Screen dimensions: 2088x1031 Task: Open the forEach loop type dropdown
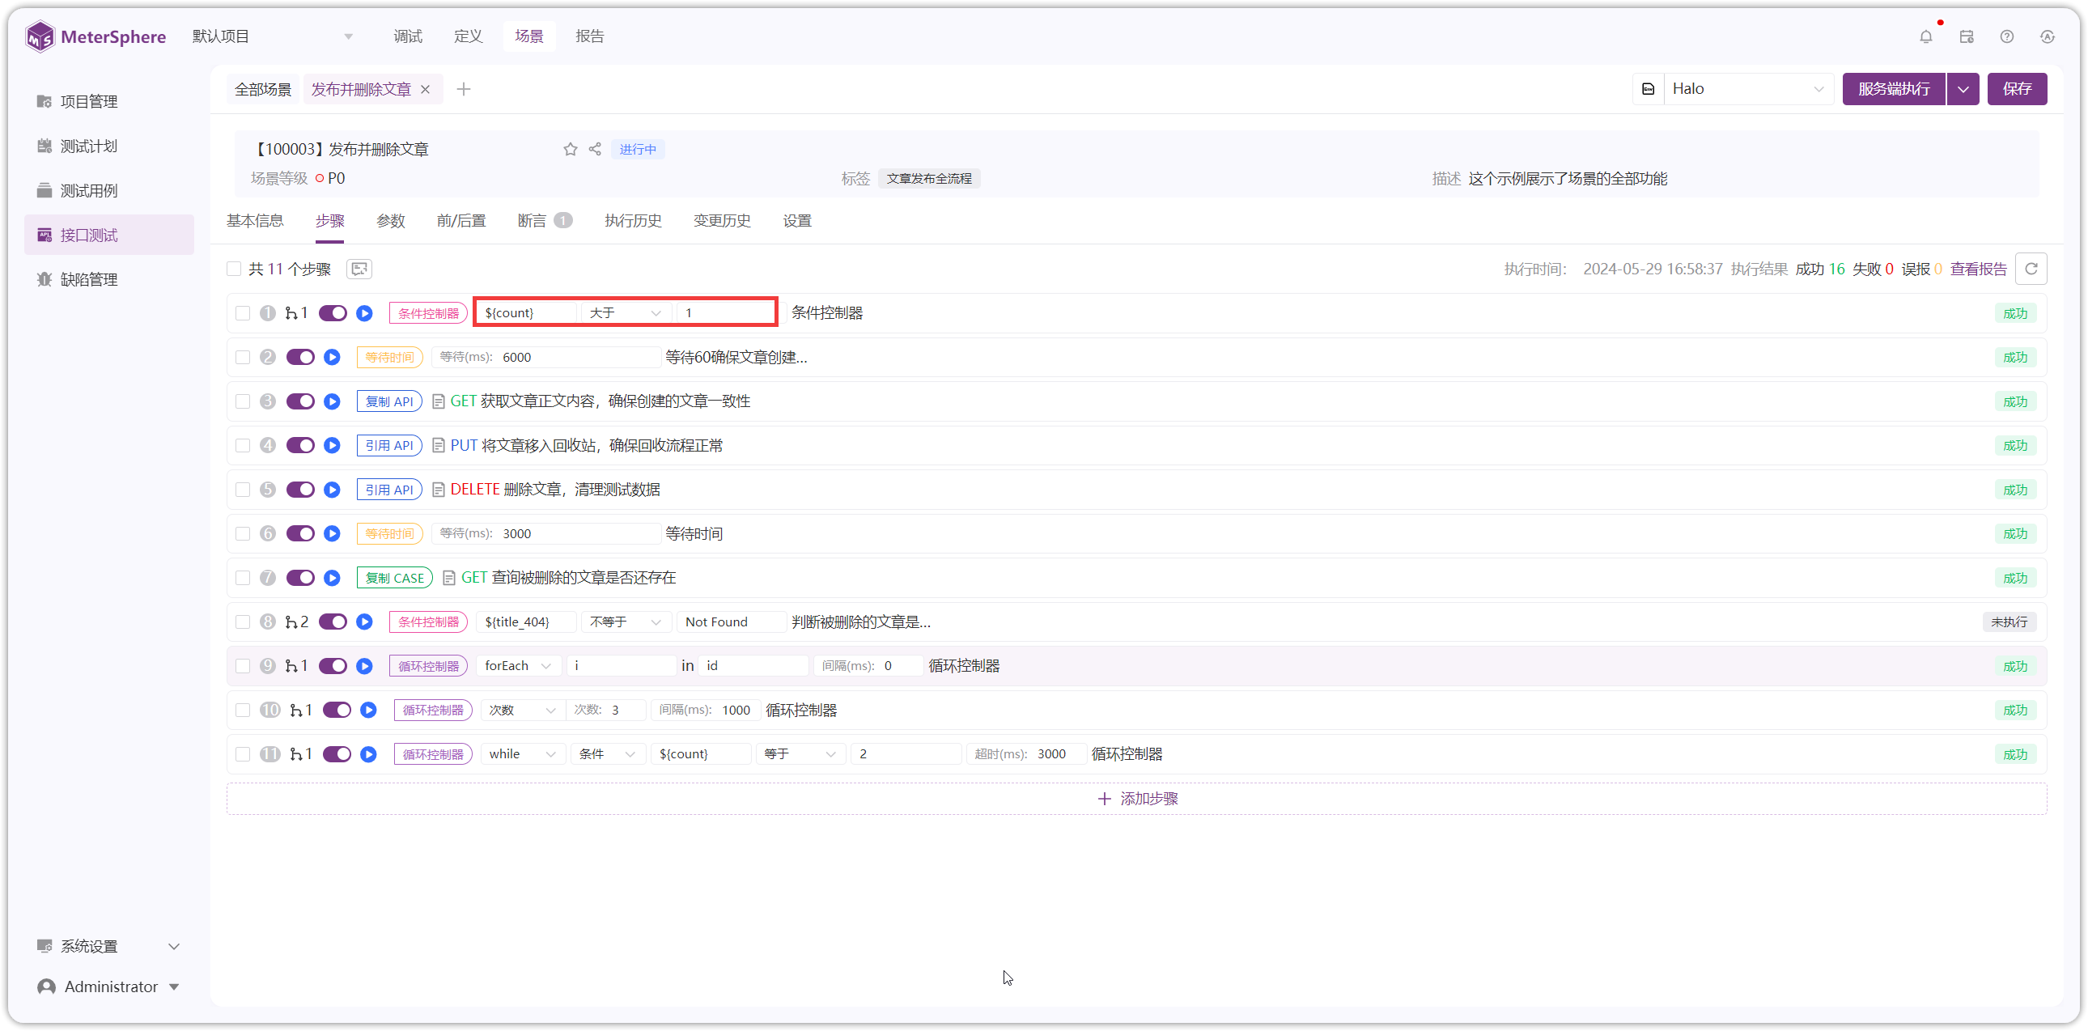click(519, 666)
